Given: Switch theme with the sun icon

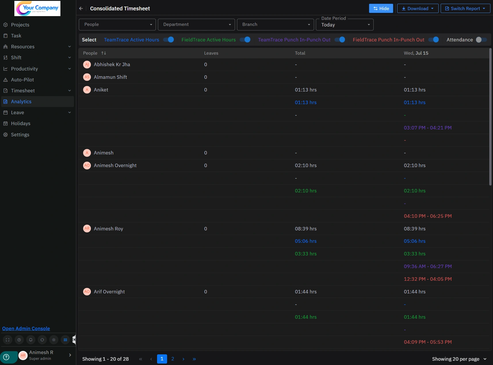Looking at the screenshot, I should click(54, 340).
